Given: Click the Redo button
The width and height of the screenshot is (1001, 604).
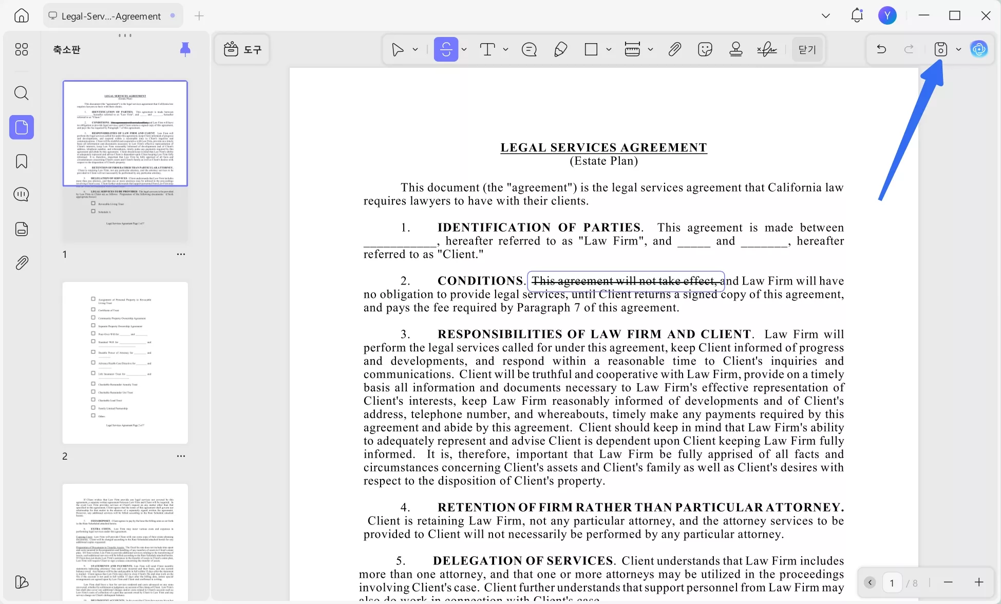Looking at the screenshot, I should coord(909,49).
